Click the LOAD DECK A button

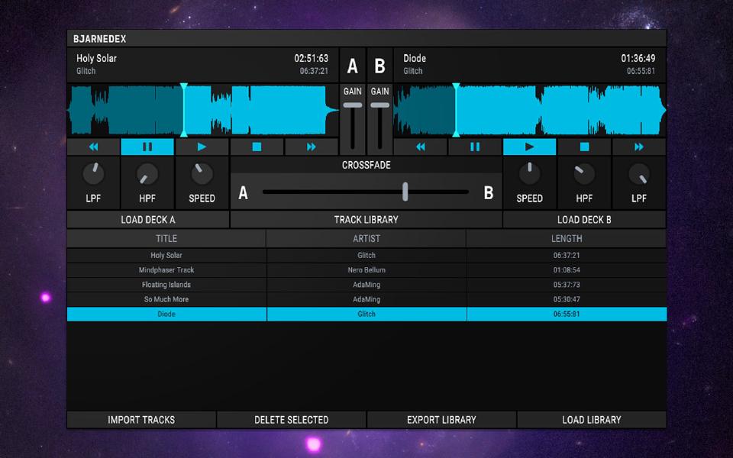pos(148,220)
